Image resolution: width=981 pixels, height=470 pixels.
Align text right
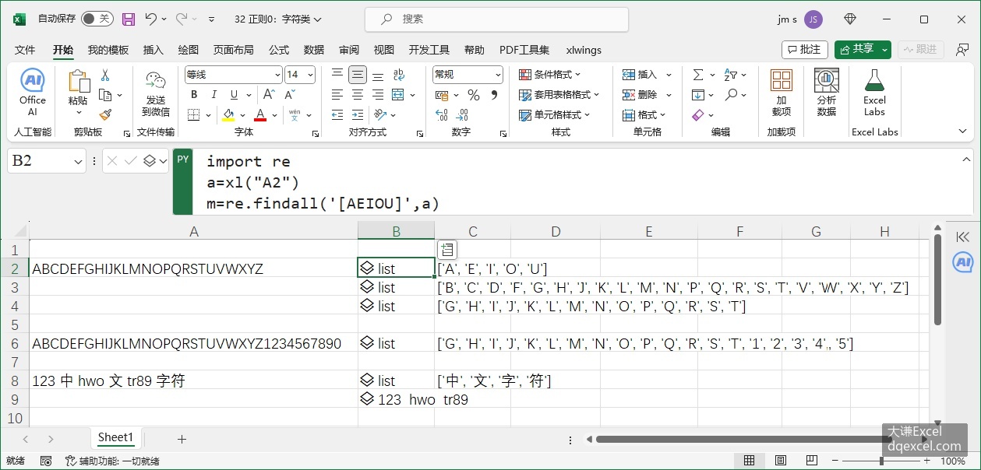(378, 95)
